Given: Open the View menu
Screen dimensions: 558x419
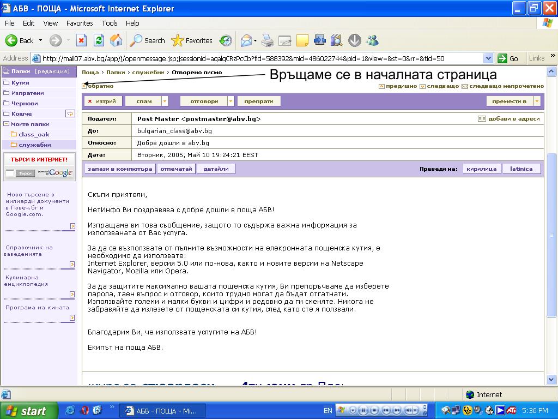Looking at the screenshot, I should [x=51, y=23].
